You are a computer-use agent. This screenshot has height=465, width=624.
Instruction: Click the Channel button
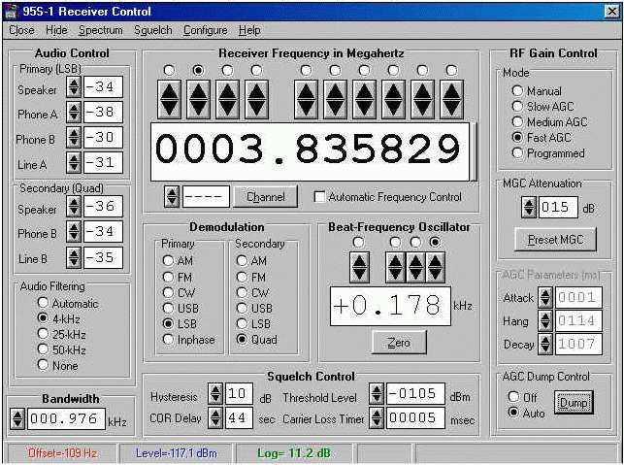[x=265, y=197]
